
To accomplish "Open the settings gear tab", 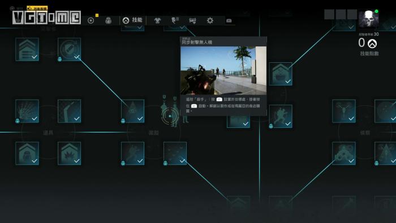I will [x=210, y=20].
